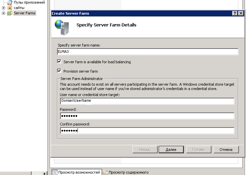
Task: Focus the Password input field
Action: pyautogui.click(x=147, y=116)
